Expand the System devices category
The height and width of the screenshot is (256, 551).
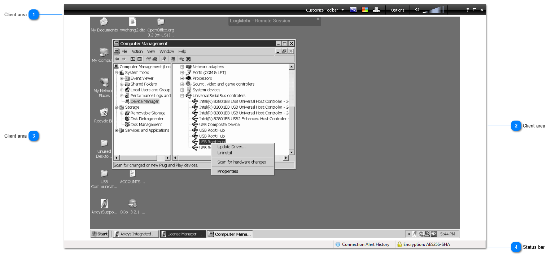pos(182,90)
